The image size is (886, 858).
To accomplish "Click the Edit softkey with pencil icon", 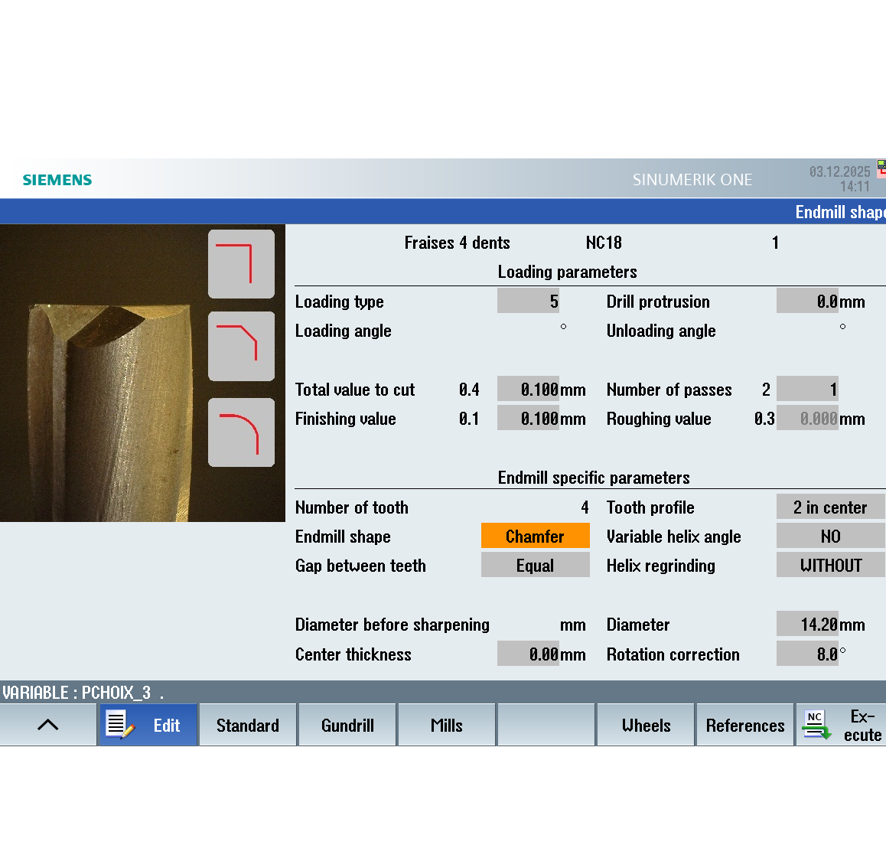I will click(x=148, y=725).
